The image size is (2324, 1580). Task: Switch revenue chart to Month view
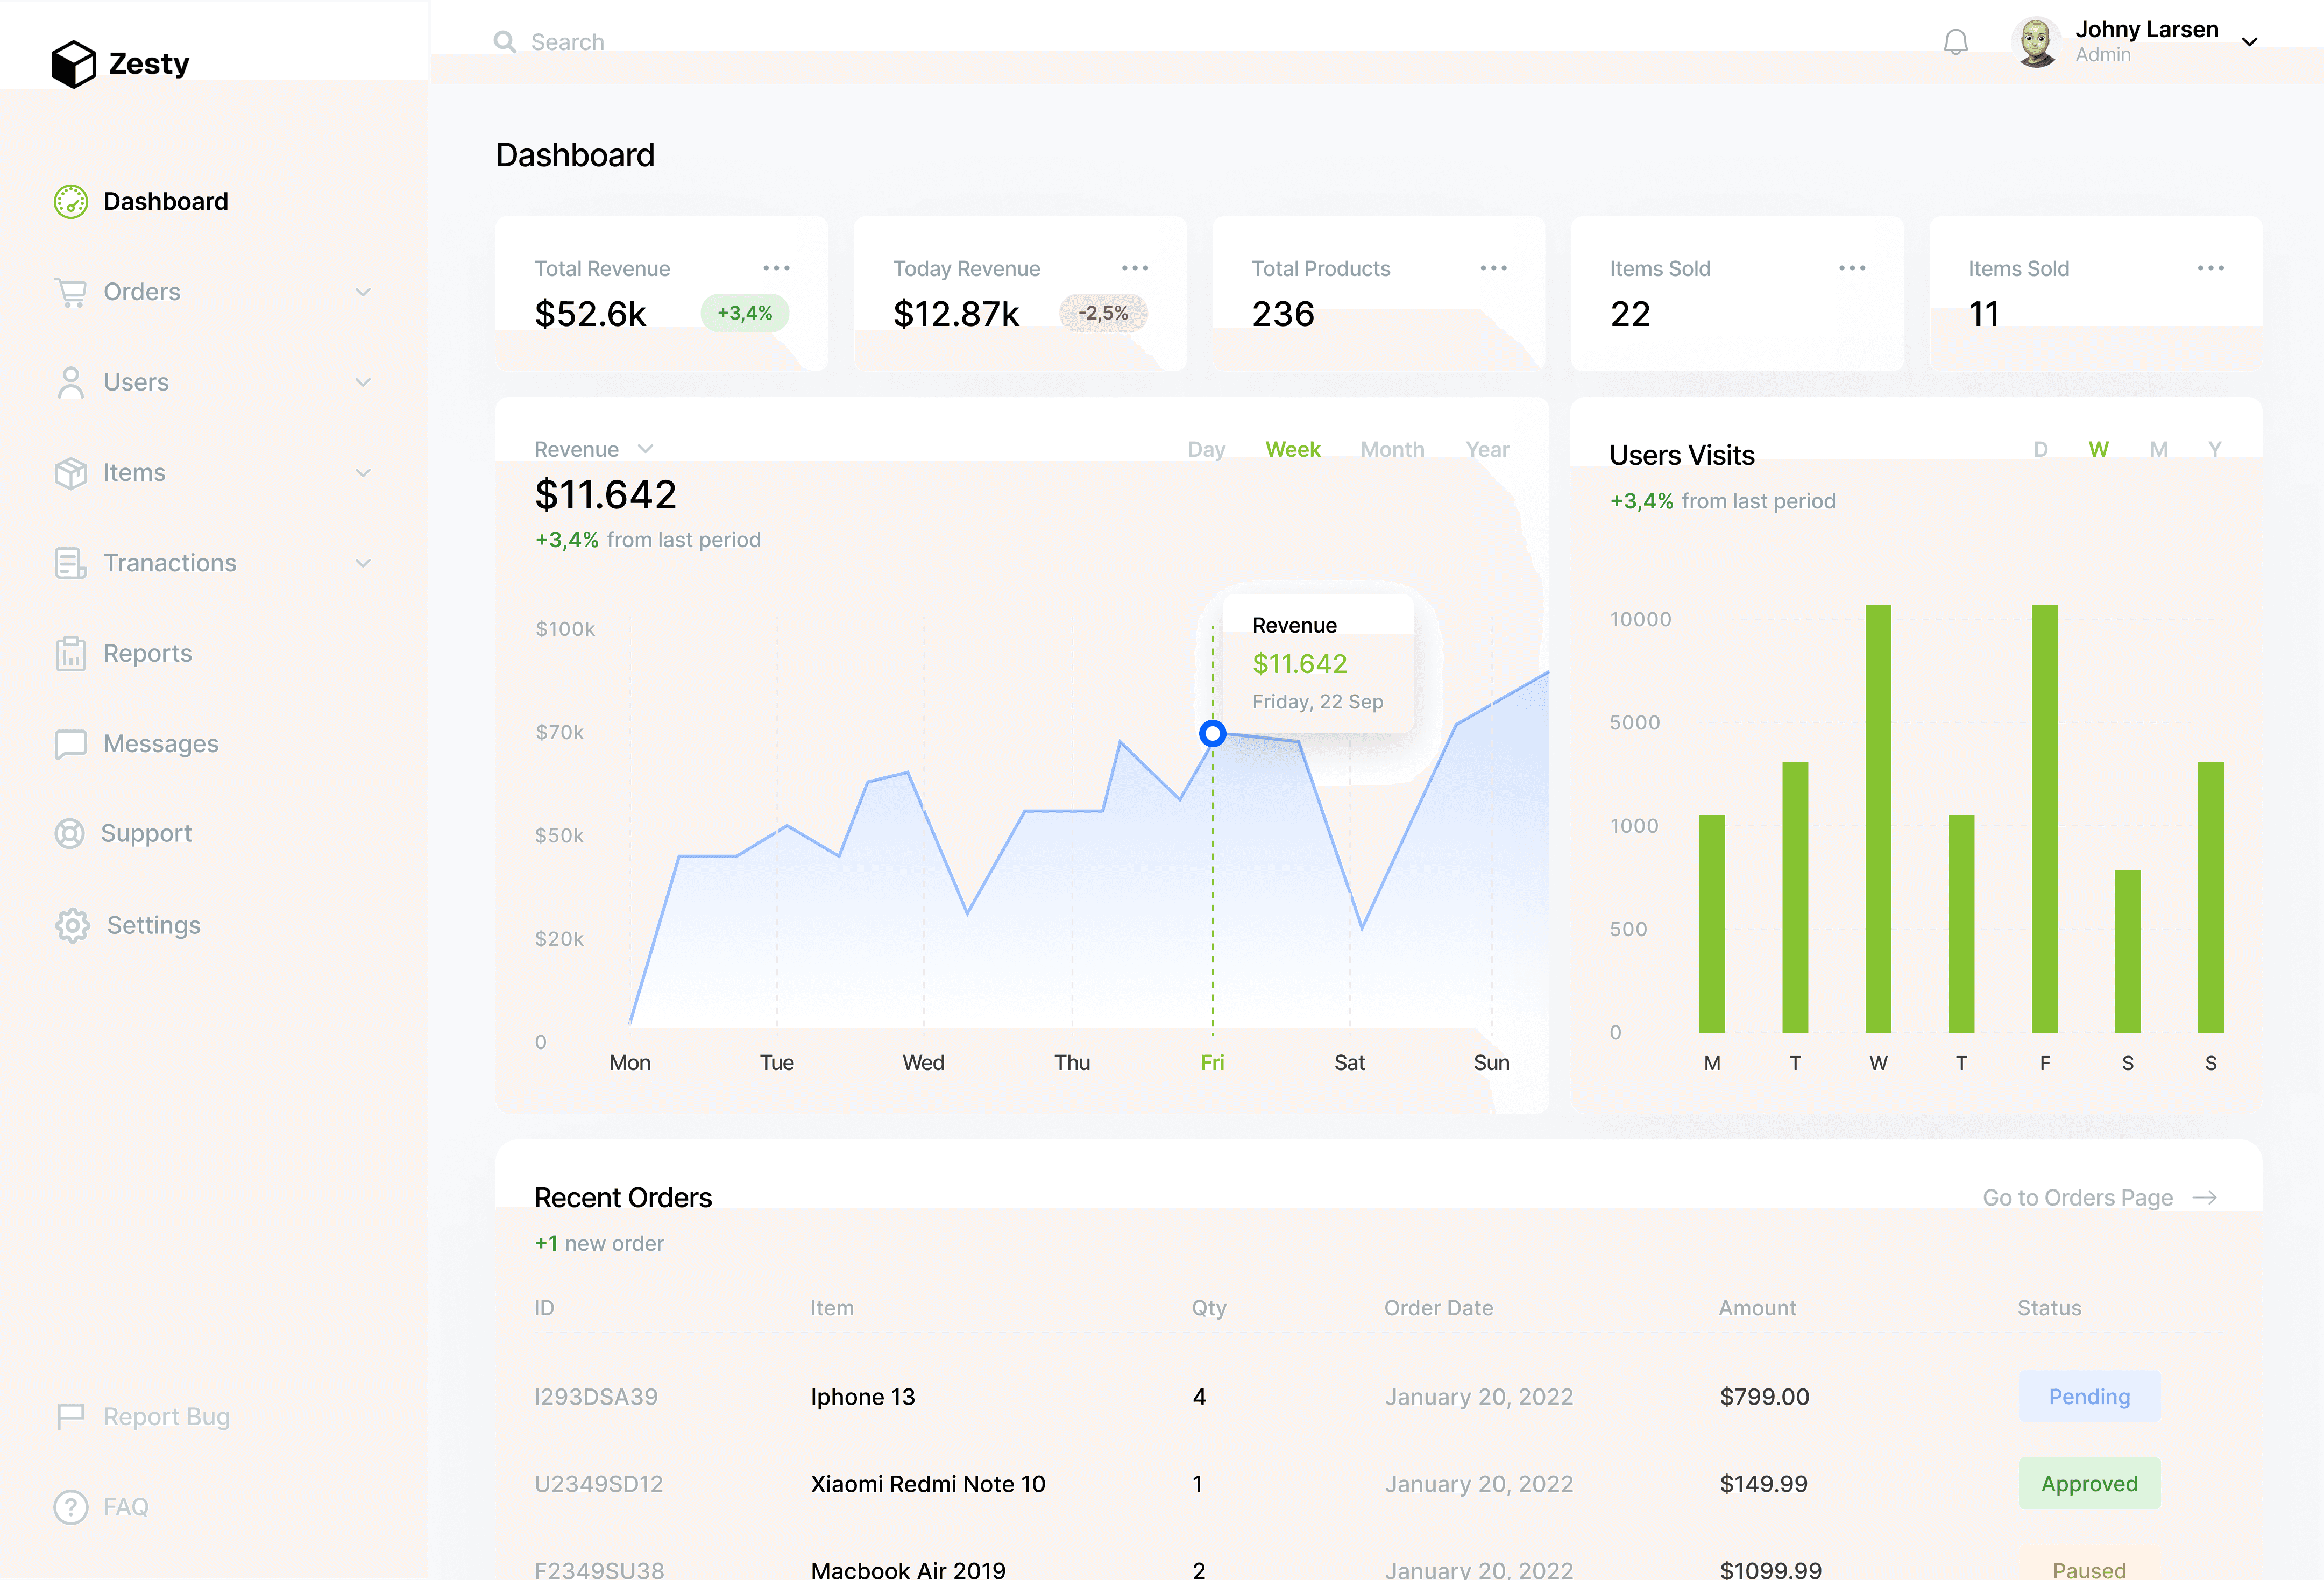[1391, 449]
